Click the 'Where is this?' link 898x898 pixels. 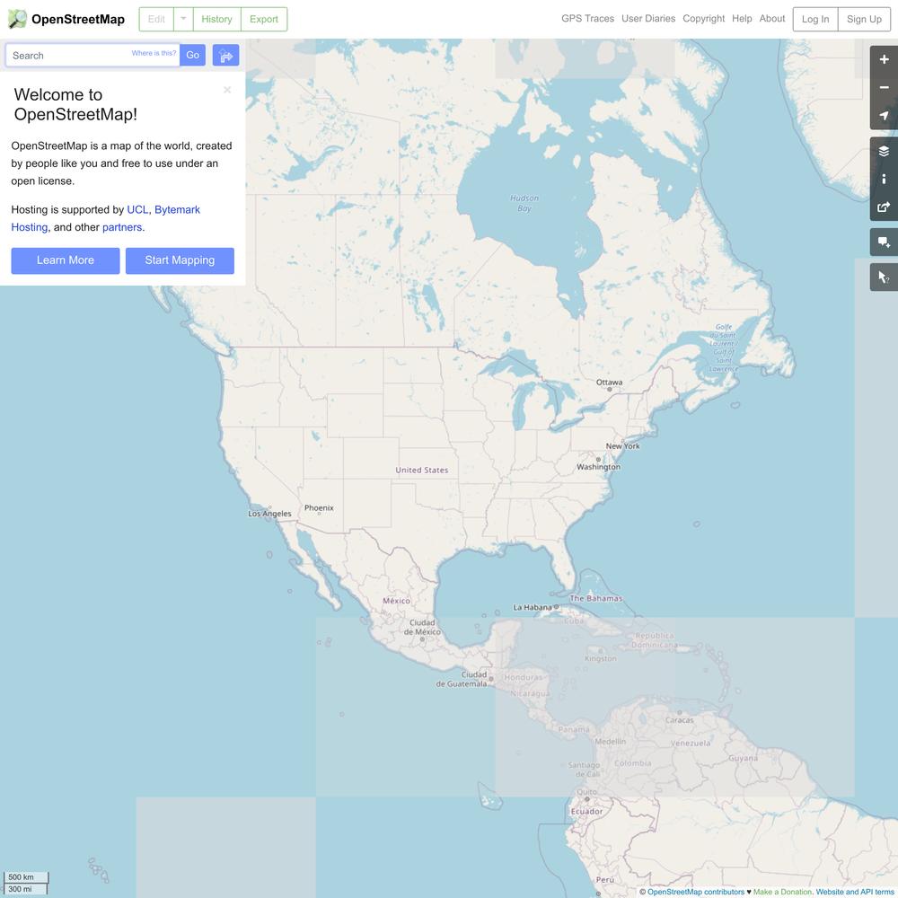pos(154,53)
